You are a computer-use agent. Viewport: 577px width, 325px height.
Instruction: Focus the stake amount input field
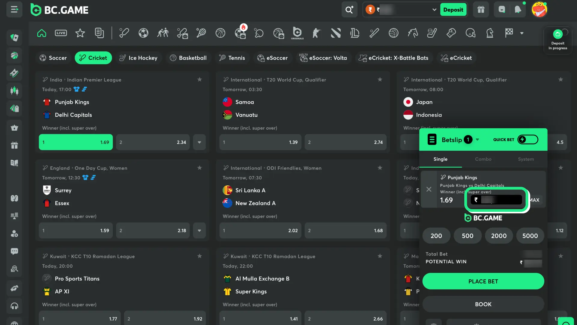496,200
